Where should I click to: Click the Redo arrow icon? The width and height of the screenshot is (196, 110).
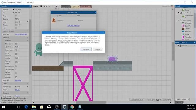pyautogui.click(x=50, y=6)
